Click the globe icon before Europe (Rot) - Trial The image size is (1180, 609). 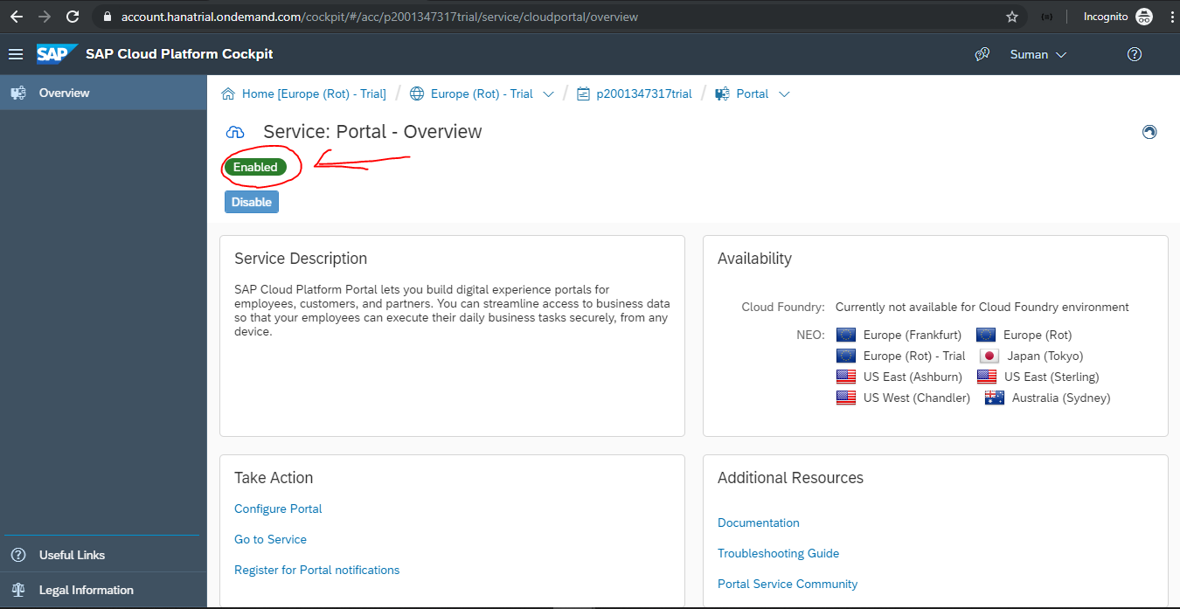(x=417, y=93)
